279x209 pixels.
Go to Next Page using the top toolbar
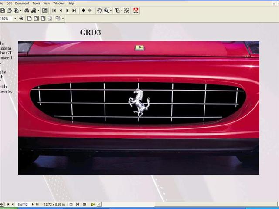(68, 10)
